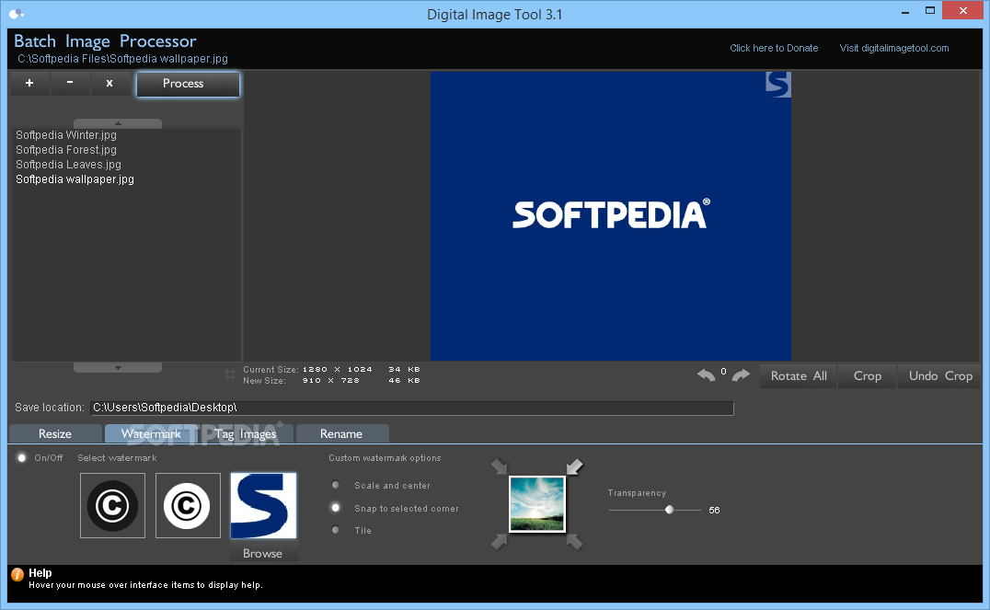Open the Rename tab

pos(341,434)
